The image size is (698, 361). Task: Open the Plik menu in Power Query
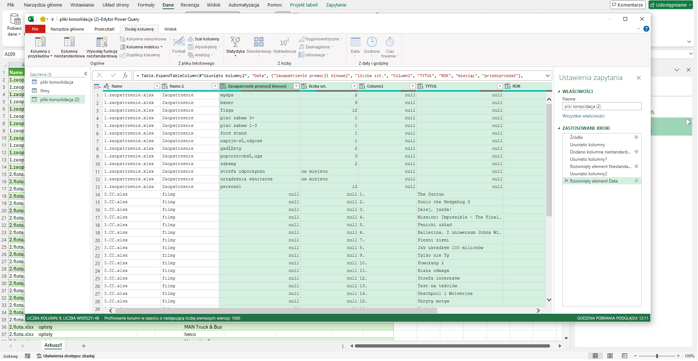[35, 29]
